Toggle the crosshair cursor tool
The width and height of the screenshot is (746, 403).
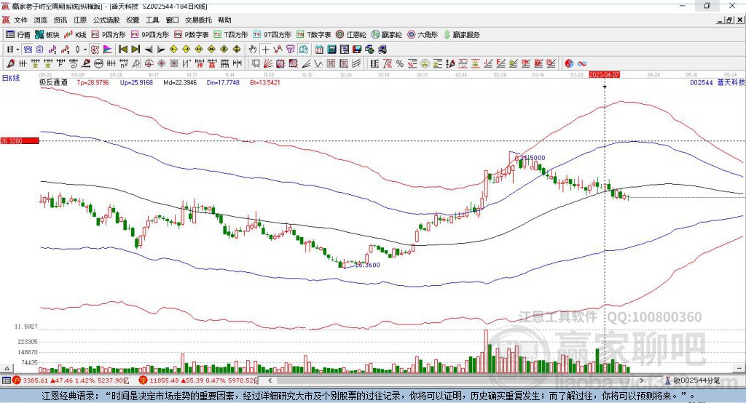(x=265, y=49)
